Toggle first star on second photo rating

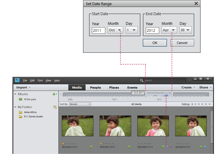point(101,144)
